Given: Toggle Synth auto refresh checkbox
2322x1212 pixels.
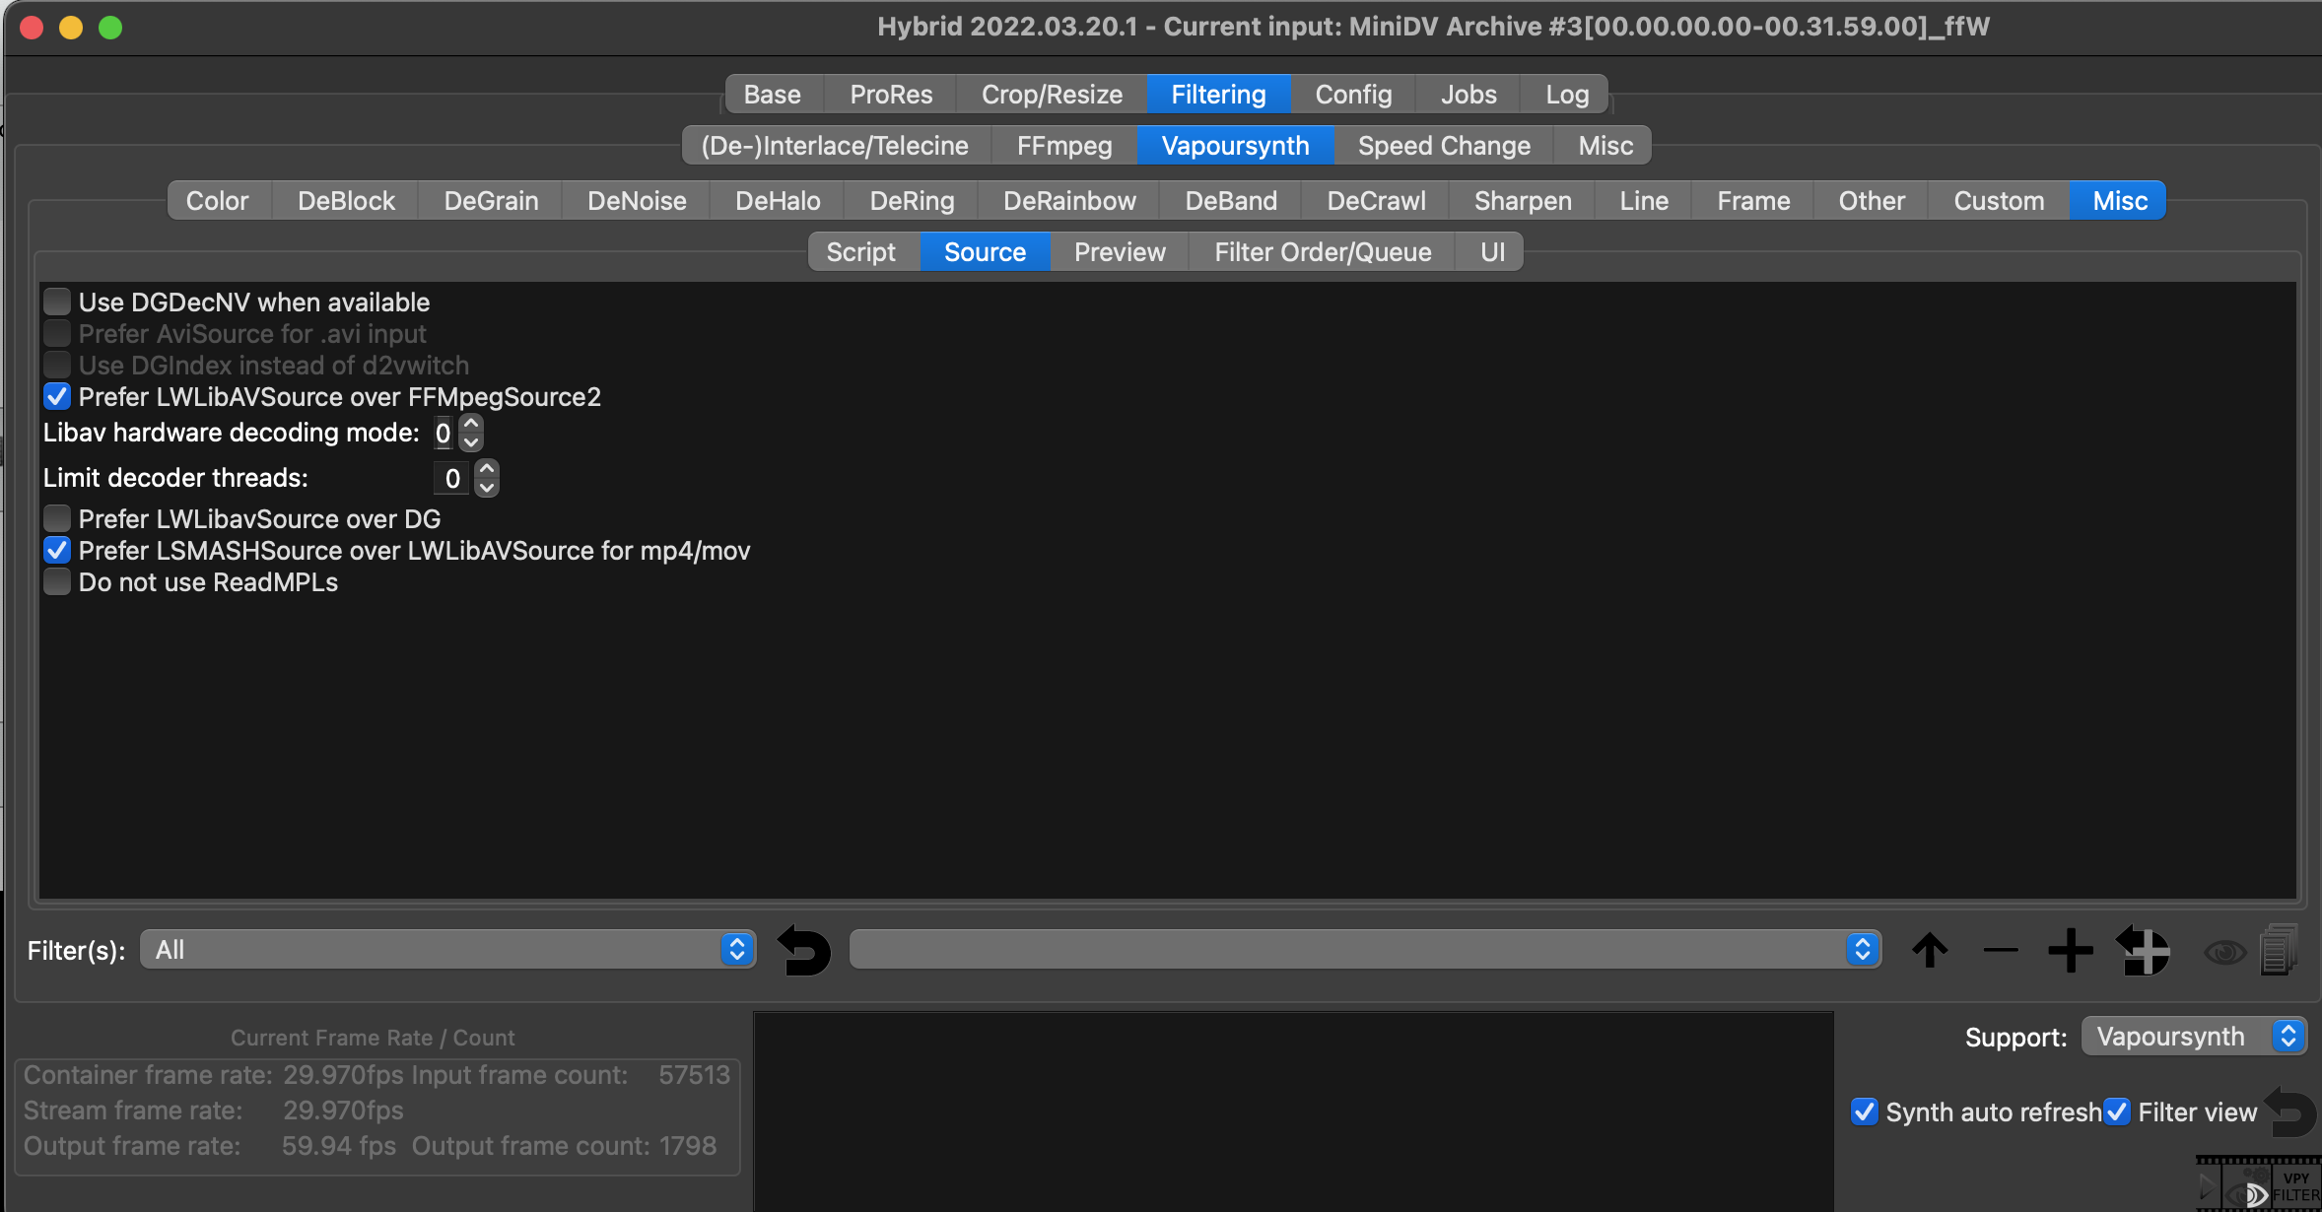Looking at the screenshot, I should pyautogui.click(x=1864, y=1111).
